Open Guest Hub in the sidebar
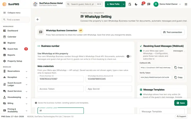This screenshot has height=119, width=191. (x=15, y=49)
